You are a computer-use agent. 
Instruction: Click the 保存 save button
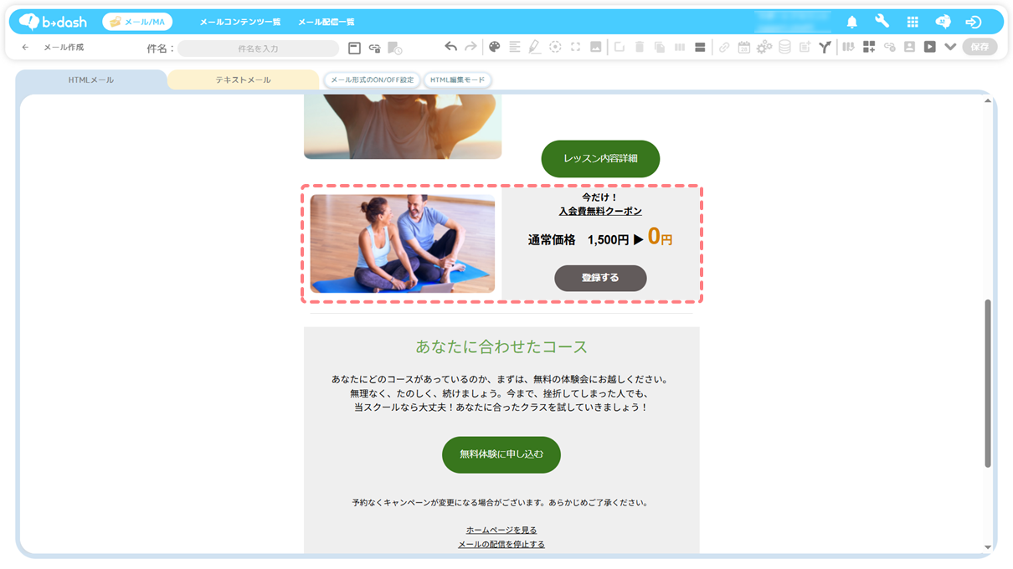[x=980, y=47]
